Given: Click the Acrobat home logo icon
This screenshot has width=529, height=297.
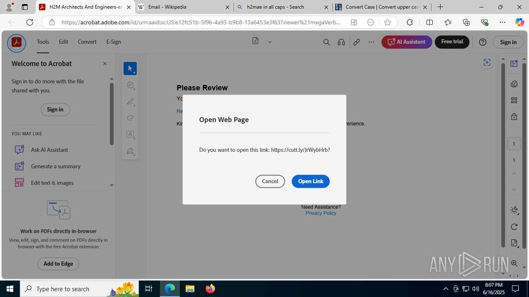Looking at the screenshot, I should (17, 43).
